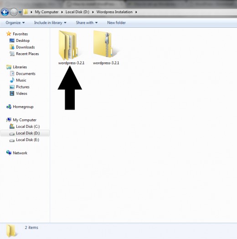Screen dimensions: 237x239
Task: Open Recent Places from the sidebar
Action: 27,54
